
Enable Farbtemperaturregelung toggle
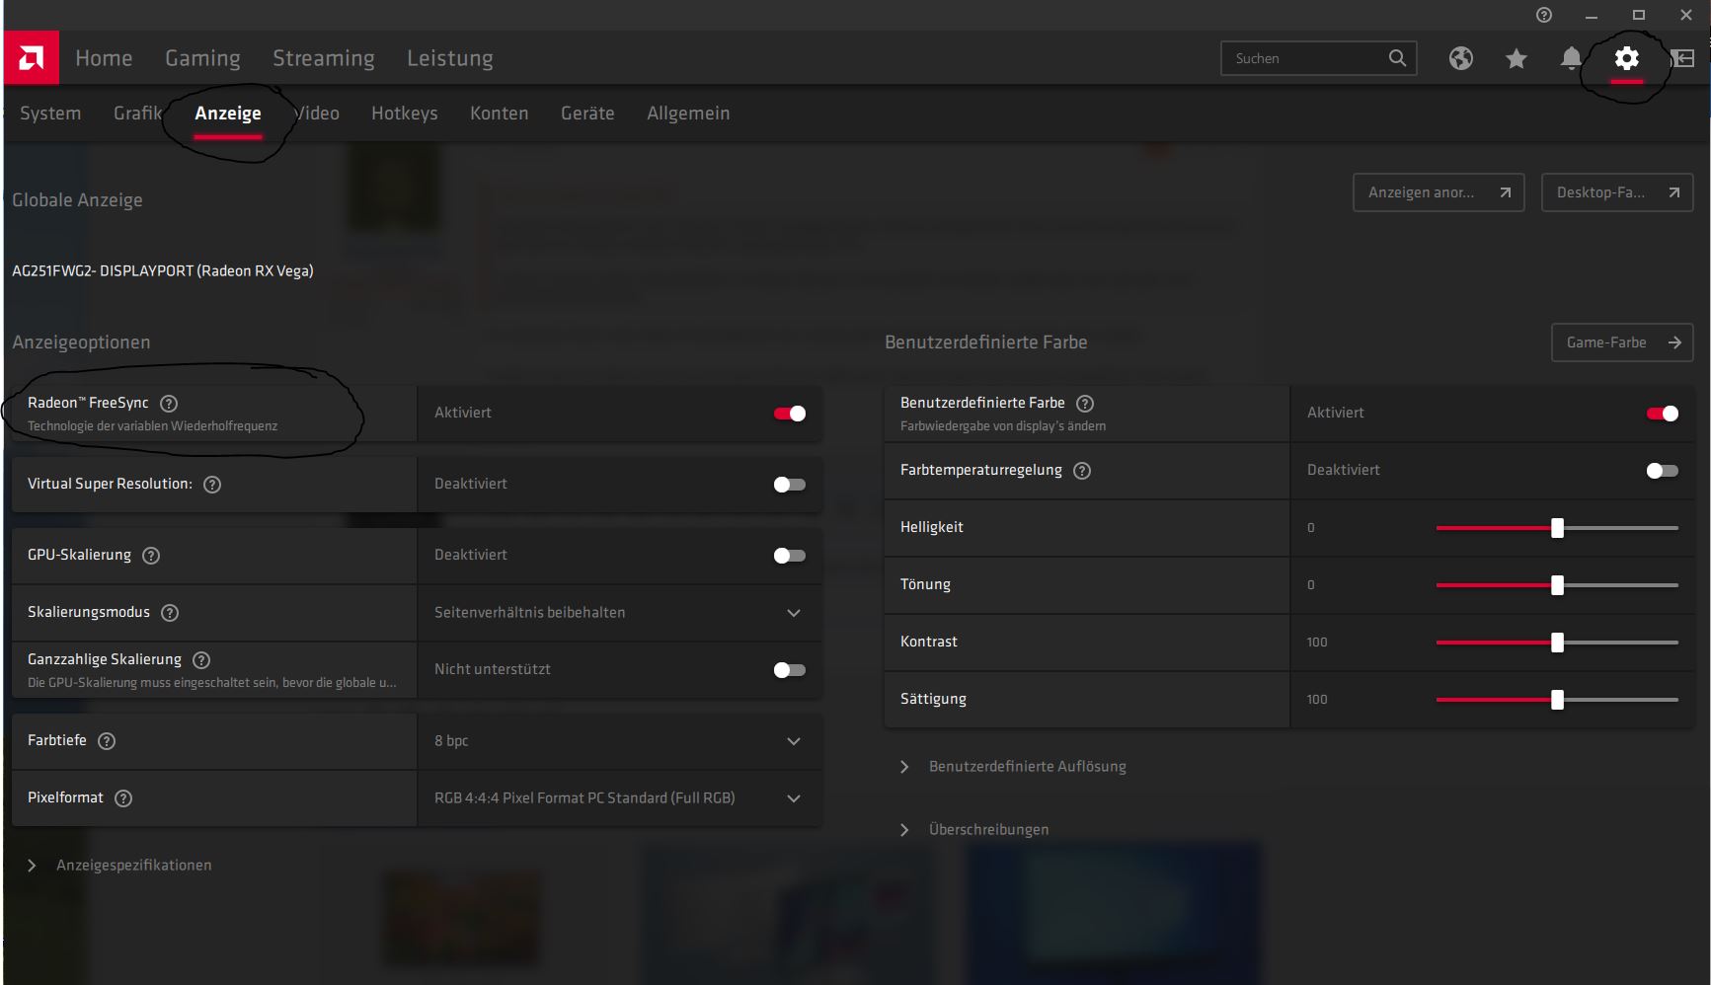click(1663, 470)
